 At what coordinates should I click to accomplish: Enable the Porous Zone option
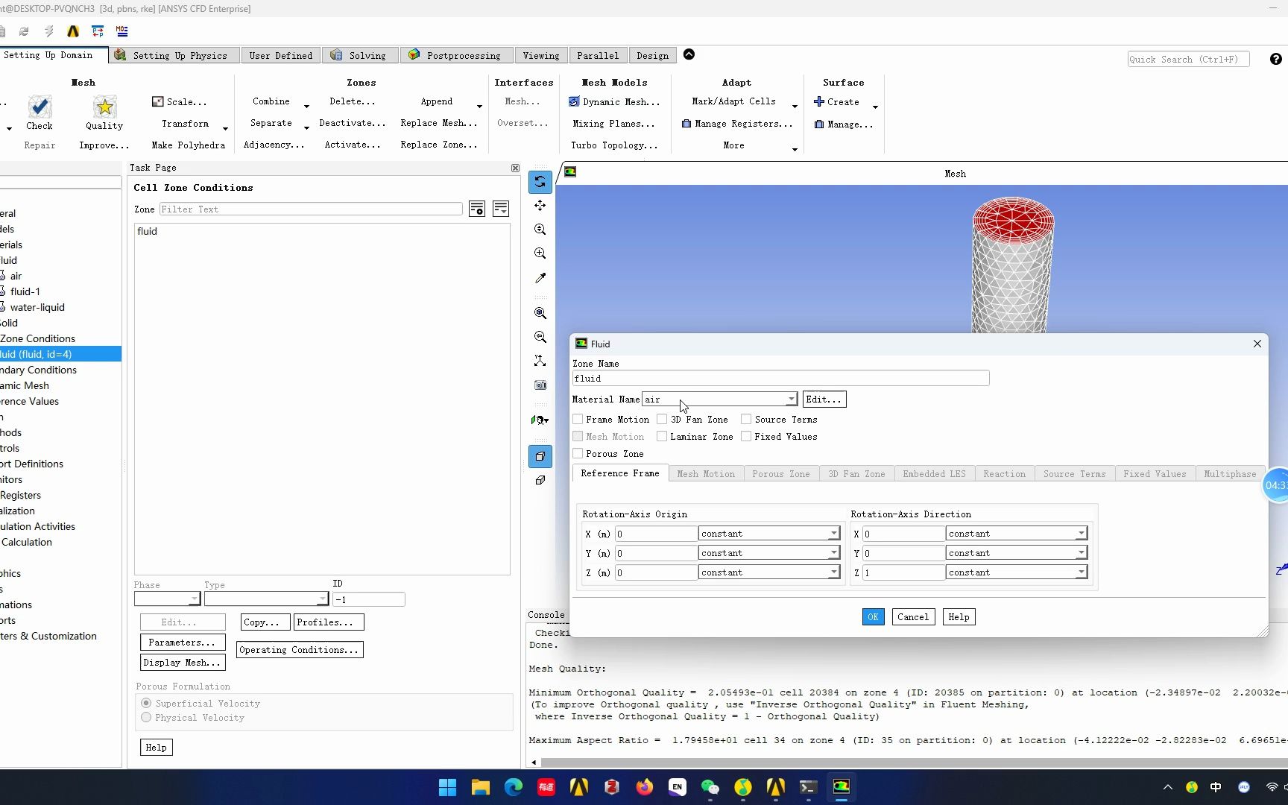point(578,453)
